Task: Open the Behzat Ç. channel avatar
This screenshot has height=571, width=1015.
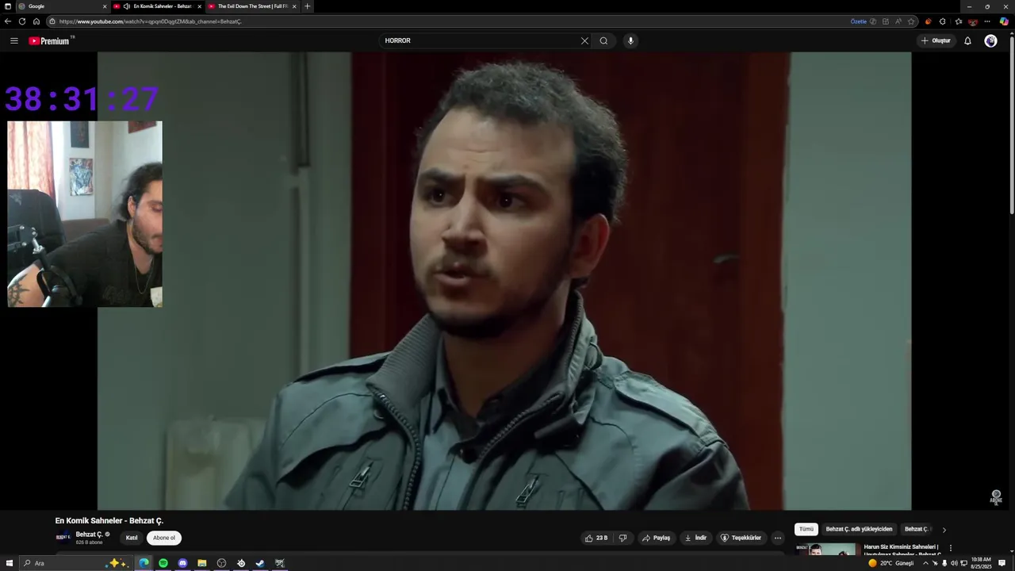Action: (63, 538)
